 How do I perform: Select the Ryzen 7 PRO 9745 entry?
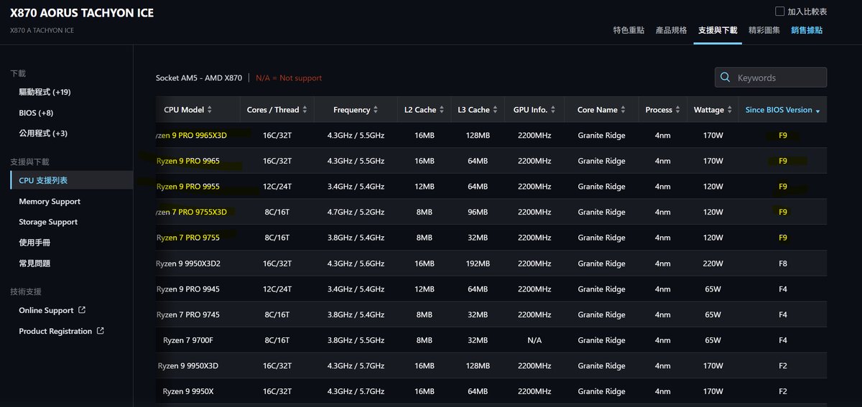tap(188, 314)
